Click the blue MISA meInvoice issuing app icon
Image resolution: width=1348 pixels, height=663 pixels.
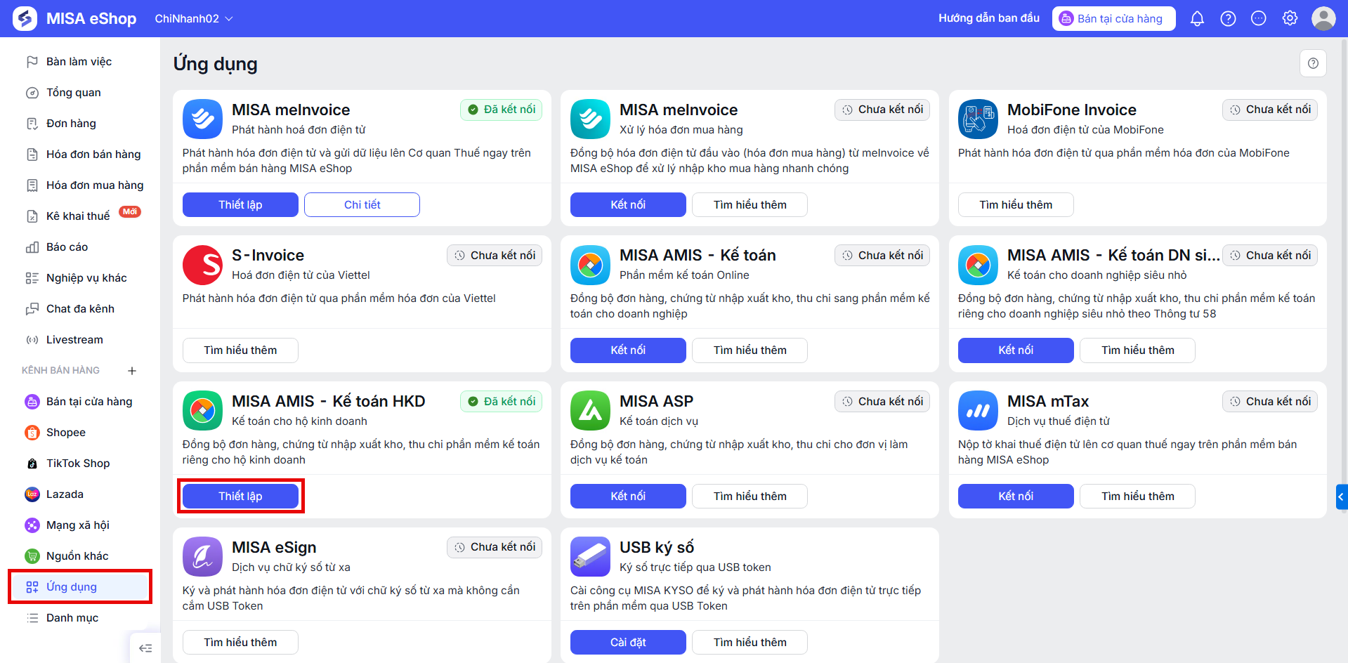point(202,119)
